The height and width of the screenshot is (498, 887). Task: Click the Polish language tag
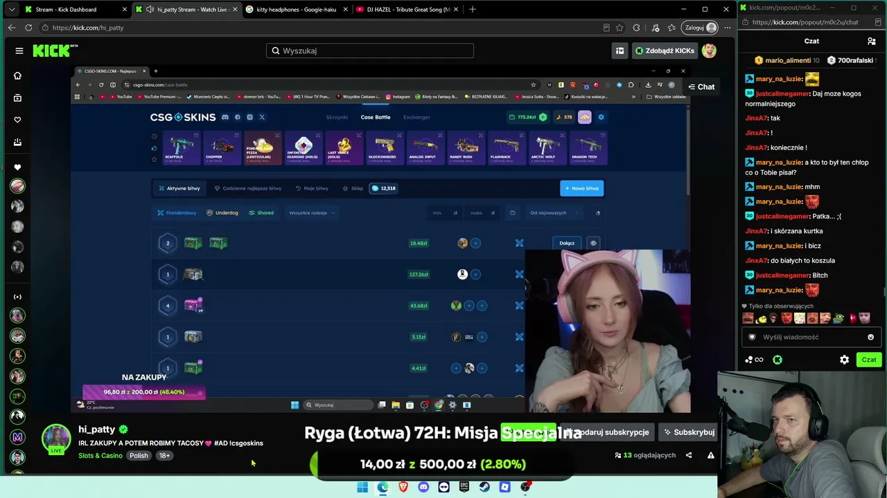point(139,456)
